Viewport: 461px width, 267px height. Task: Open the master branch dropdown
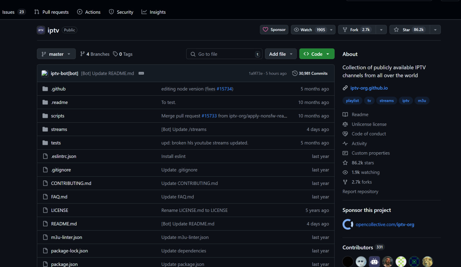(x=56, y=54)
